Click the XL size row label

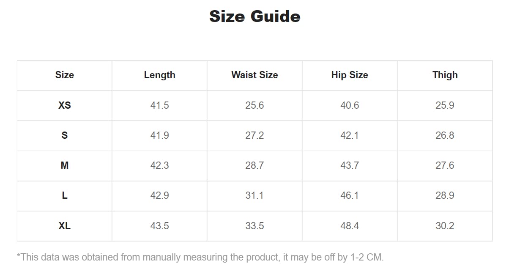pyautogui.click(x=64, y=226)
